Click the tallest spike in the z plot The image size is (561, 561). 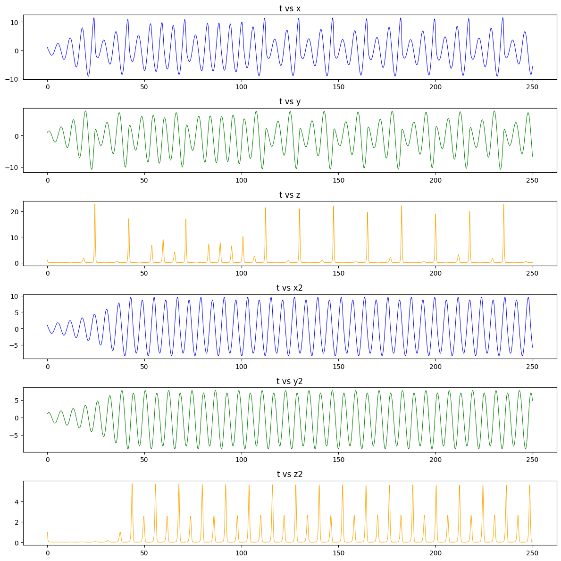click(x=95, y=205)
